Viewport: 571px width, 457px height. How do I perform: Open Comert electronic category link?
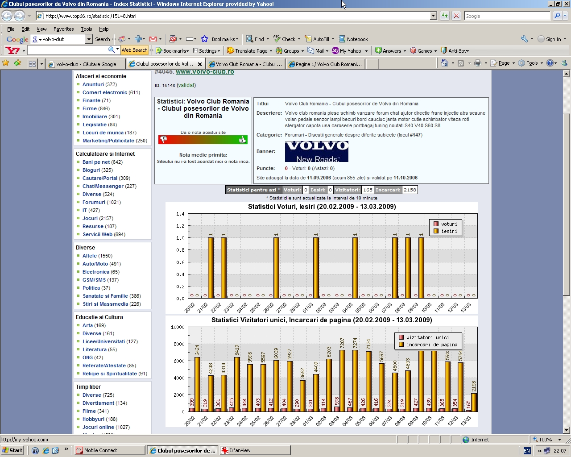coord(104,92)
